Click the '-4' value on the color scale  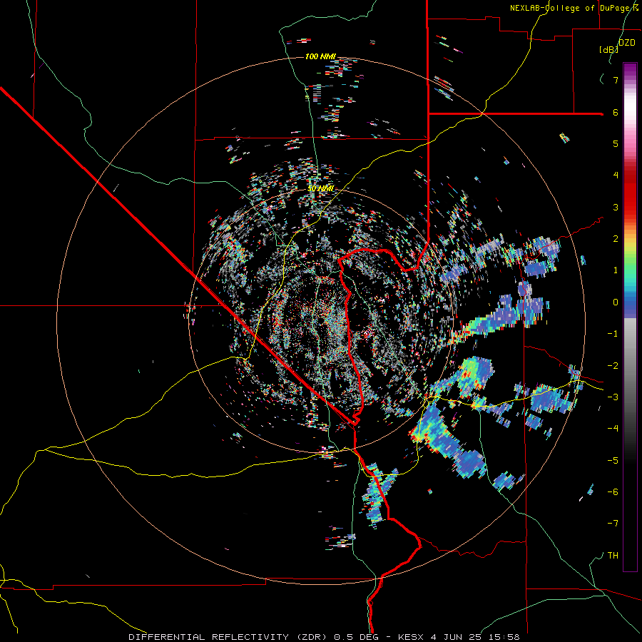click(x=613, y=429)
